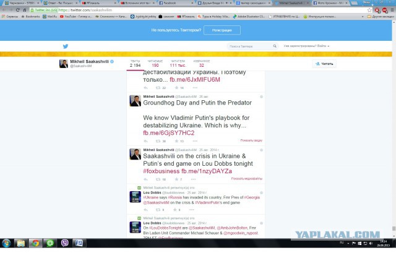The image size is (396, 253).
Task: Open Lou Dobbs avatar on #Ukraine tweet
Action: (136, 197)
